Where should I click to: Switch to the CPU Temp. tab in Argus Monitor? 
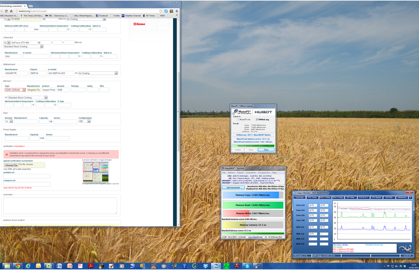(312, 197)
